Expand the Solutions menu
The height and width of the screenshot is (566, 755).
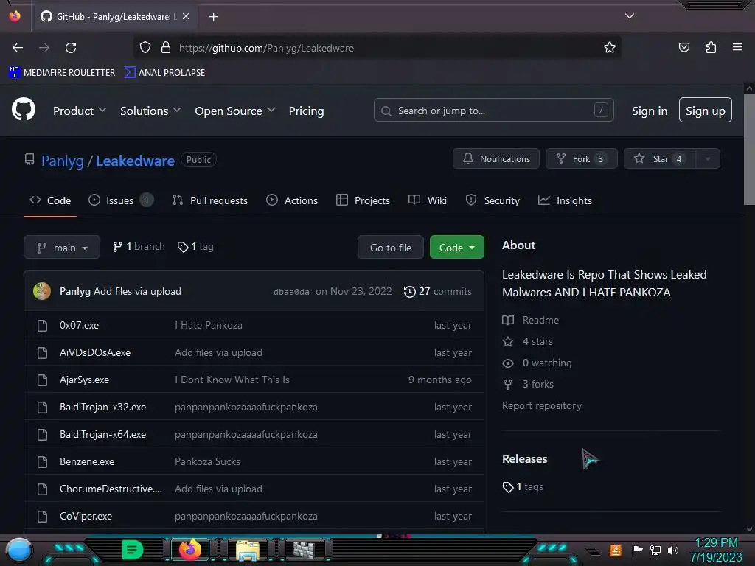click(x=150, y=111)
